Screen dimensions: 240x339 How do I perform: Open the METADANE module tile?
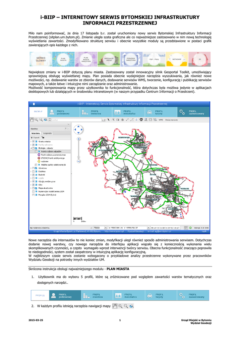tap(177, 59)
